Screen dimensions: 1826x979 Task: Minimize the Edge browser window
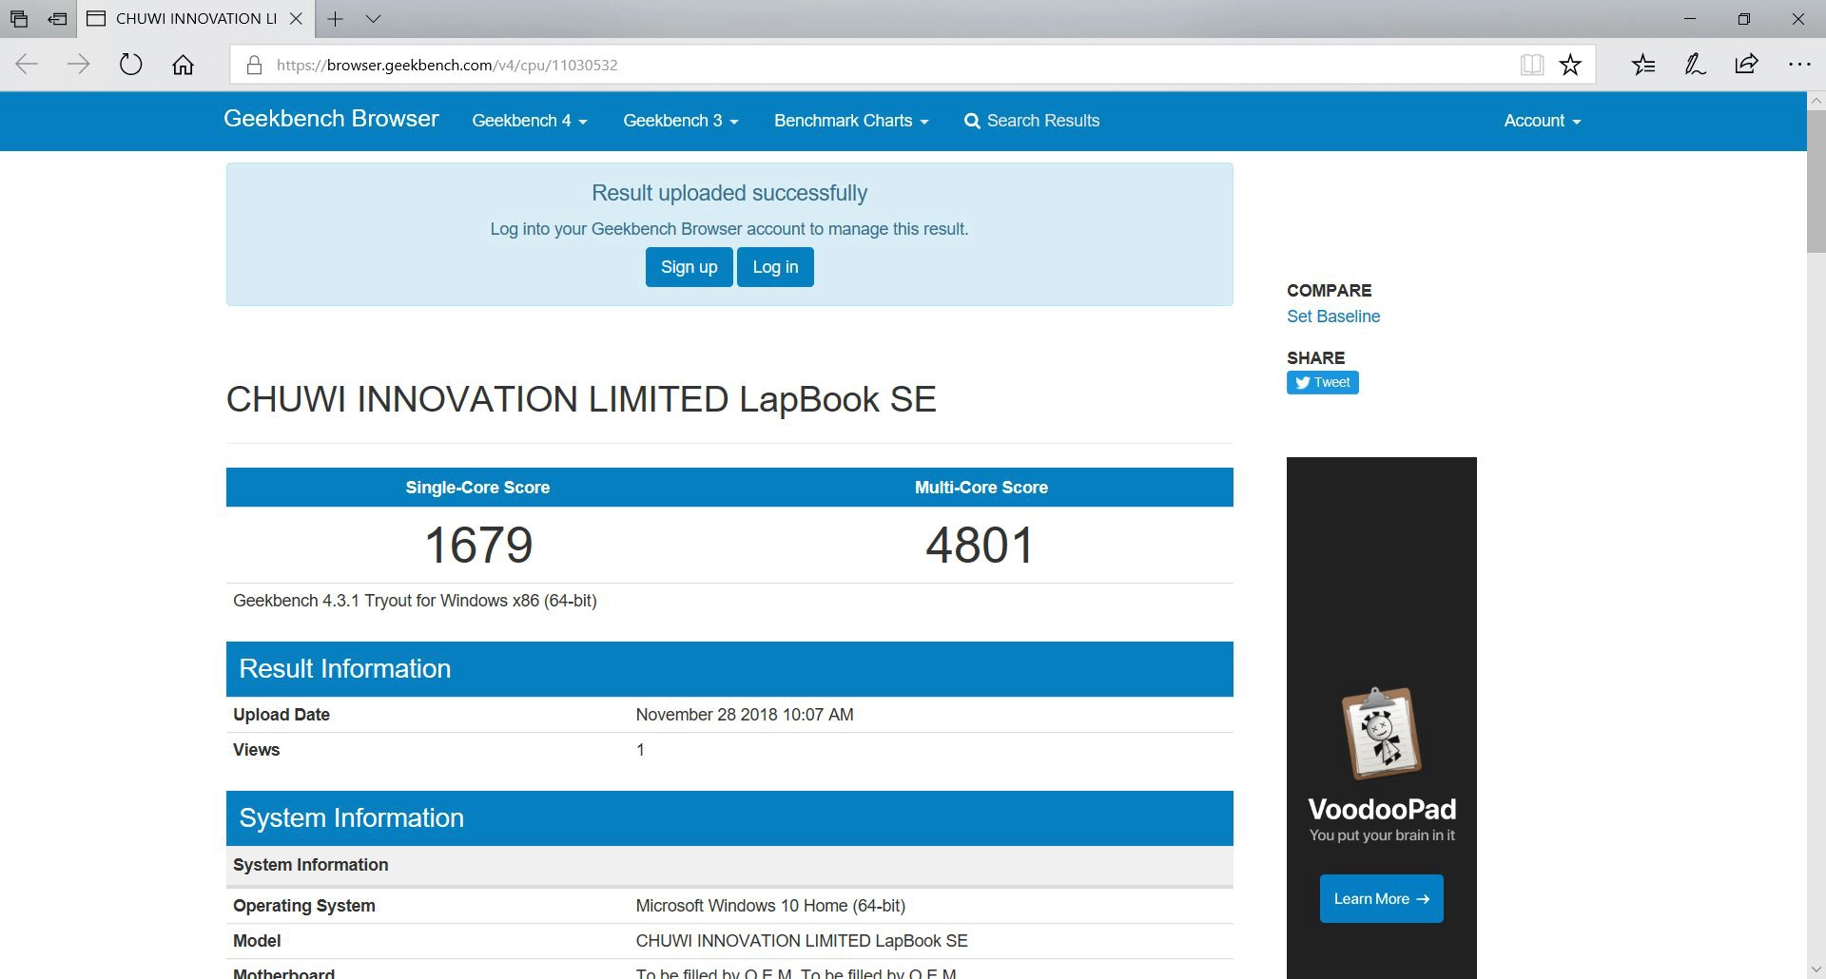pyautogui.click(x=1690, y=19)
